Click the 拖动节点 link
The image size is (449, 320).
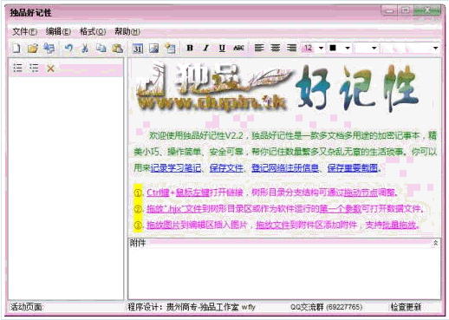coord(361,193)
